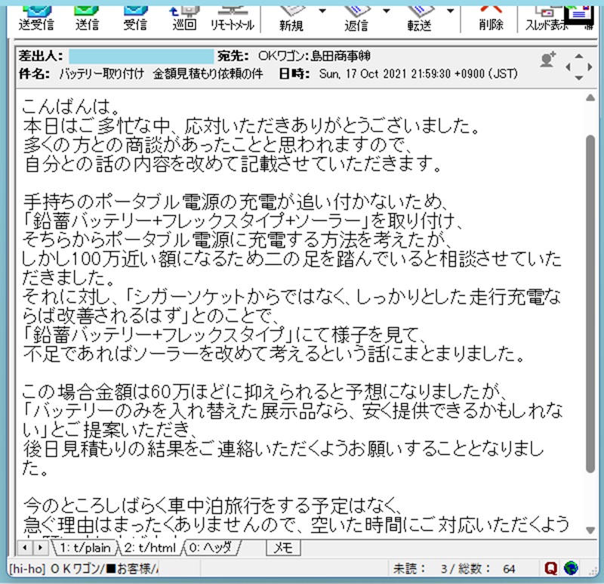This screenshot has height=584, width=604.
Task: Expand the 転送 dropdown arrow
Action: [x=451, y=11]
